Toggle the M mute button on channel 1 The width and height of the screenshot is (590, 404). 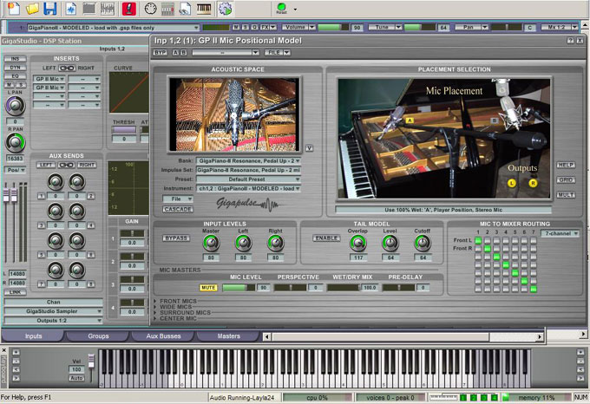click(236, 28)
